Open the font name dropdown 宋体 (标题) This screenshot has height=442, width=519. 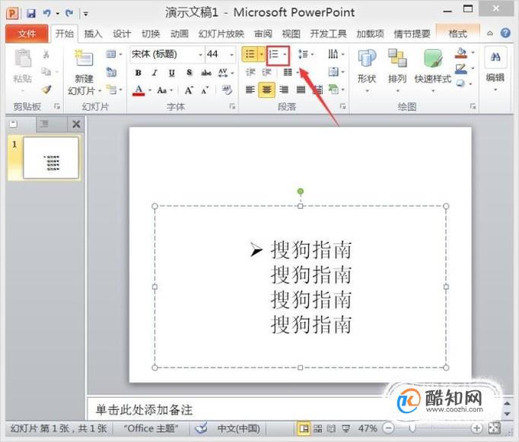point(201,55)
